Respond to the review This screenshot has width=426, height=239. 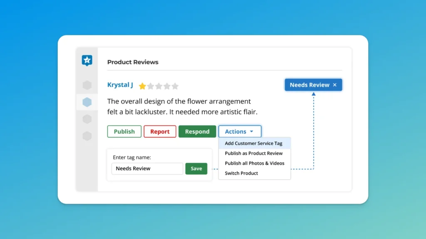(x=197, y=131)
